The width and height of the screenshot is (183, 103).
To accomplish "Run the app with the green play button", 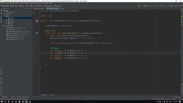I will [152, 6].
